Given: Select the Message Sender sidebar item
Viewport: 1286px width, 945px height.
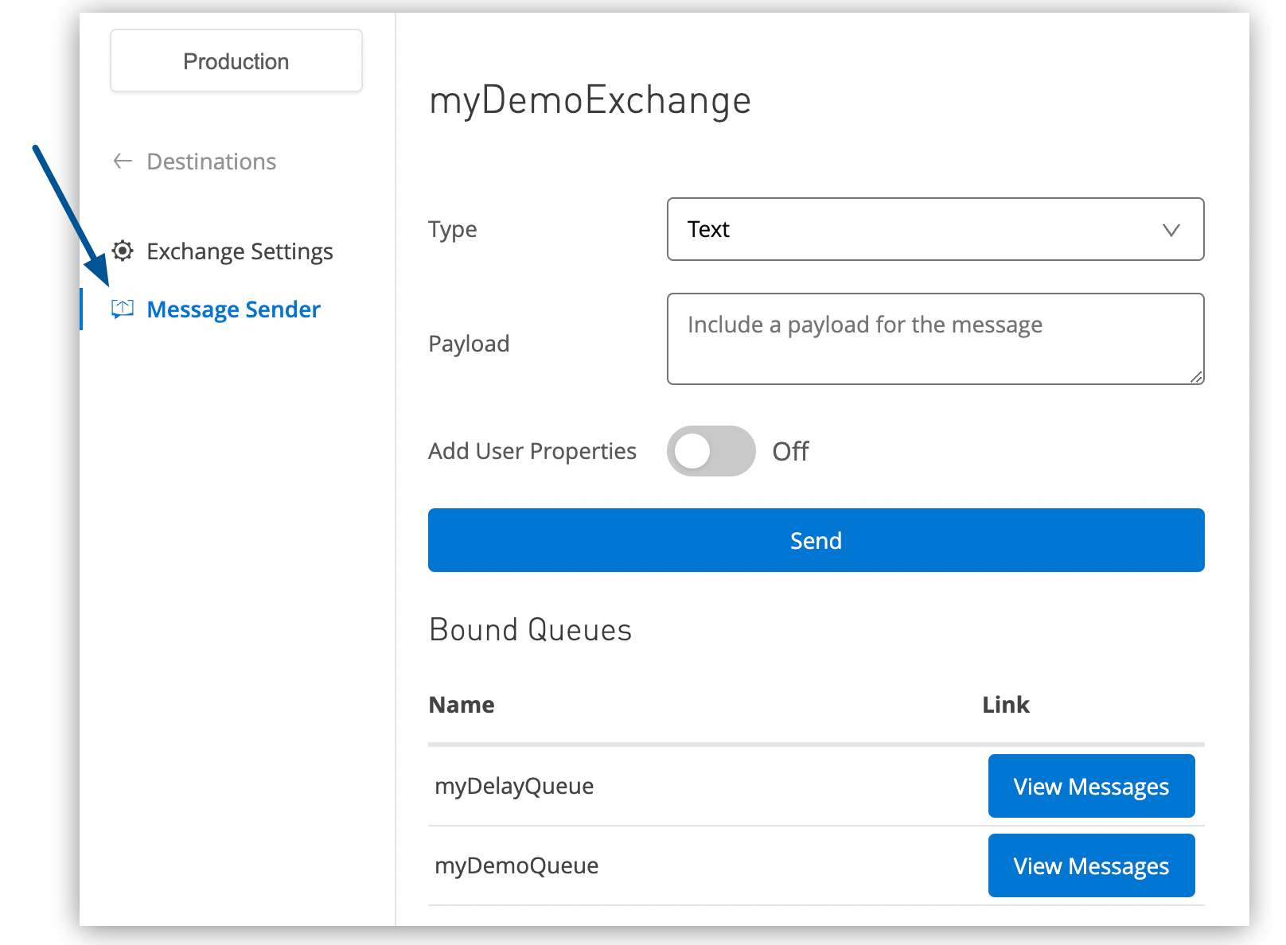Looking at the screenshot, I should tap(233, 309).
